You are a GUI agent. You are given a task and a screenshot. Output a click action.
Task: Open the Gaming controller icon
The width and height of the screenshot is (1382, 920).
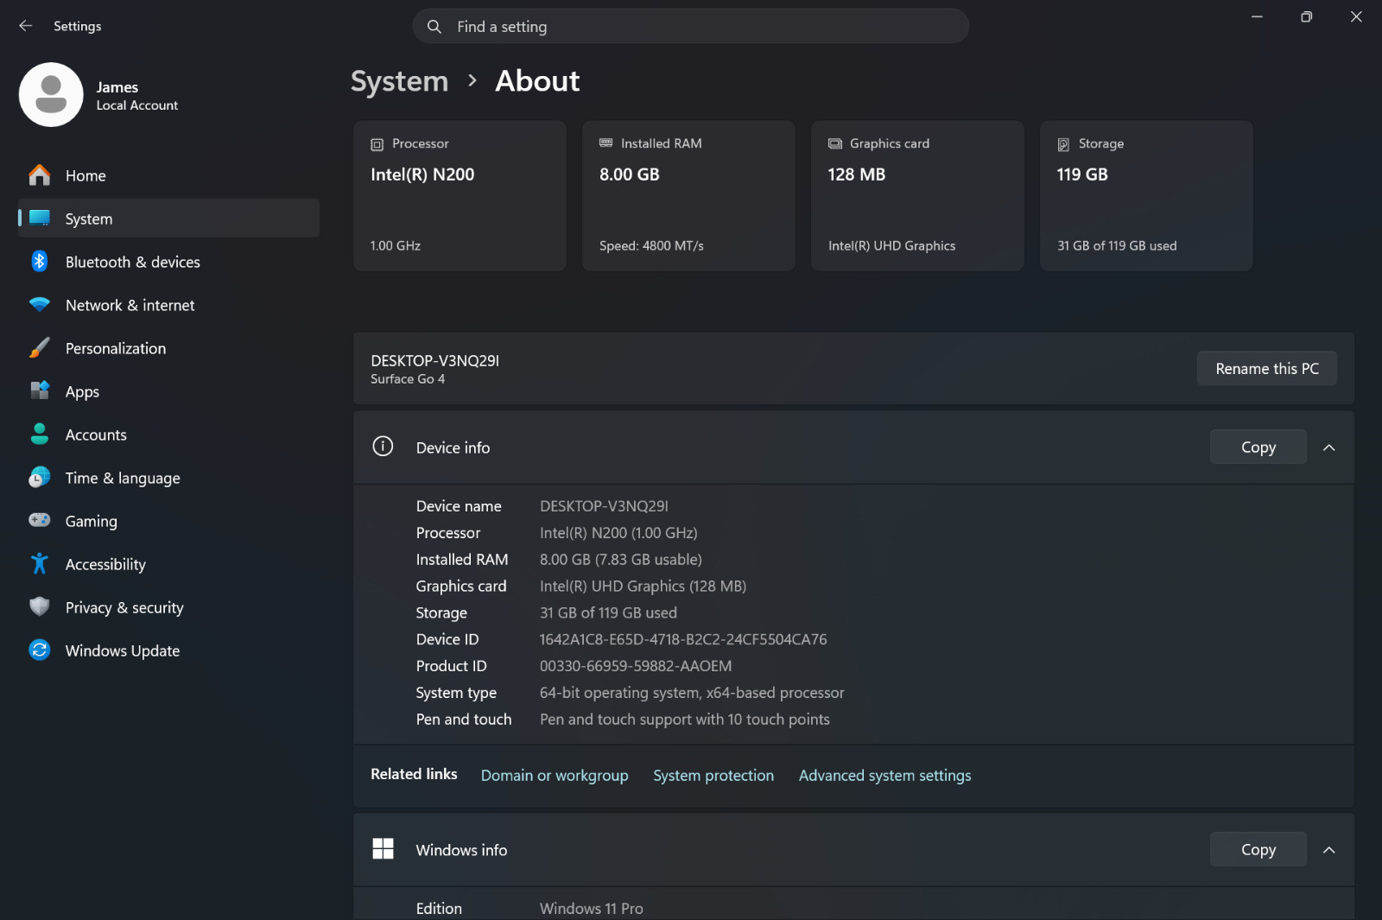[40, 520]
